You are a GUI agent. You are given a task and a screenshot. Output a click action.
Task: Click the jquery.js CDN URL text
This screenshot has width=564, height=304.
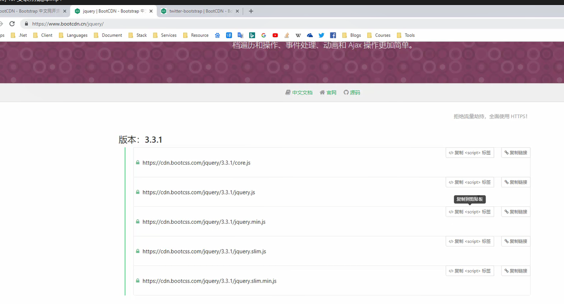coord(199,192)
